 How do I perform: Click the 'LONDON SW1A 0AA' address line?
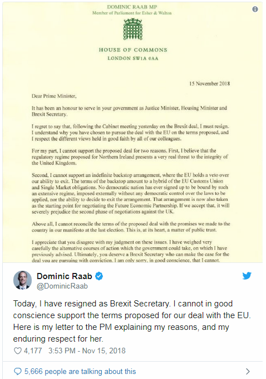[133, 58]
